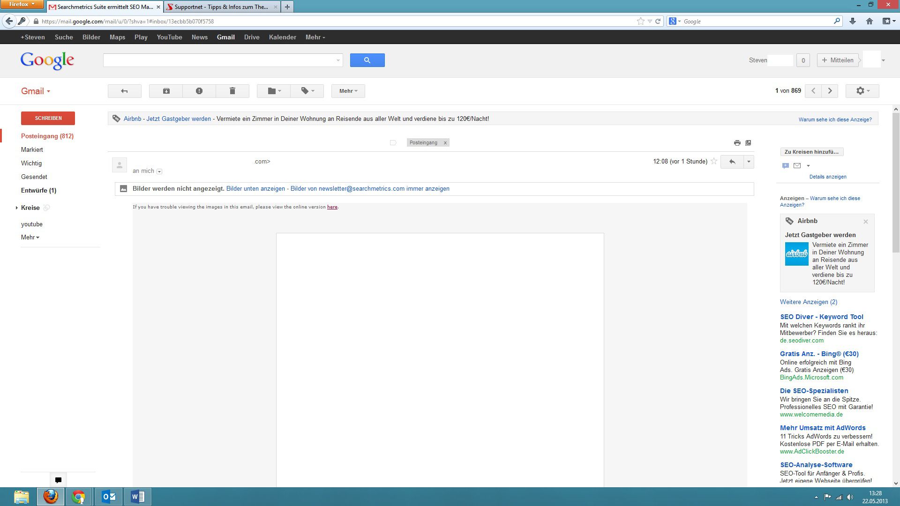Image resolution: width=900 pixels, height=506 pixels.
Task: Open the Drive menu item
Action: 252,37
